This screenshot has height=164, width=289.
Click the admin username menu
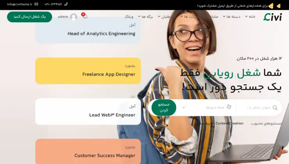(x=63, y=17)
